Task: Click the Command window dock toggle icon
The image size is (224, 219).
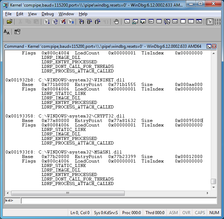Action: tap(209, 46)
